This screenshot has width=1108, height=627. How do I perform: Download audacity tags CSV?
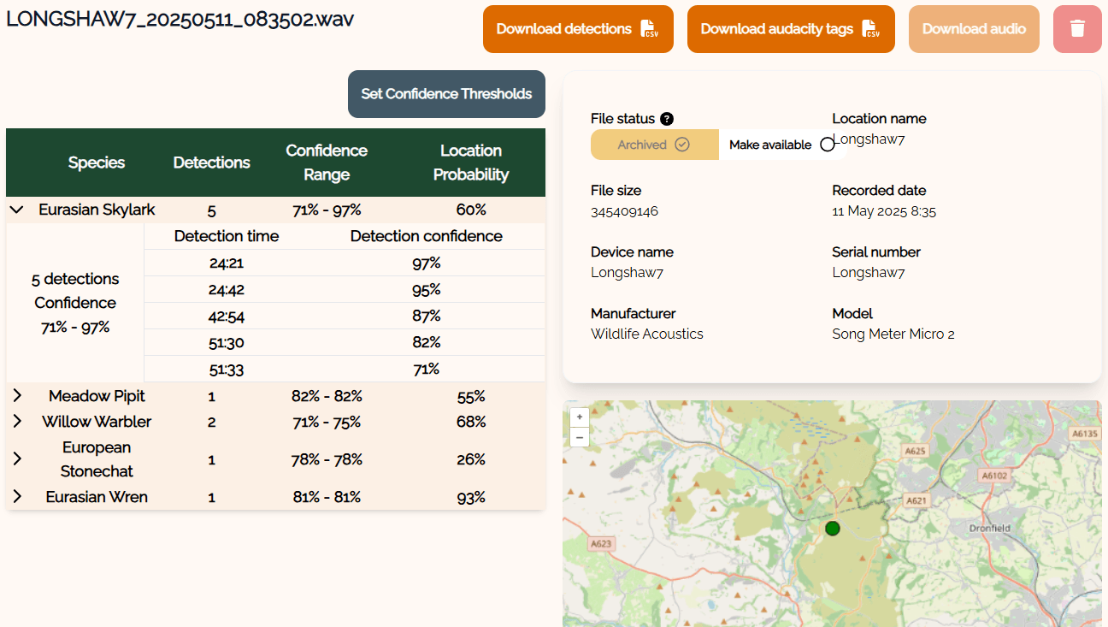(x=791, y=29)
